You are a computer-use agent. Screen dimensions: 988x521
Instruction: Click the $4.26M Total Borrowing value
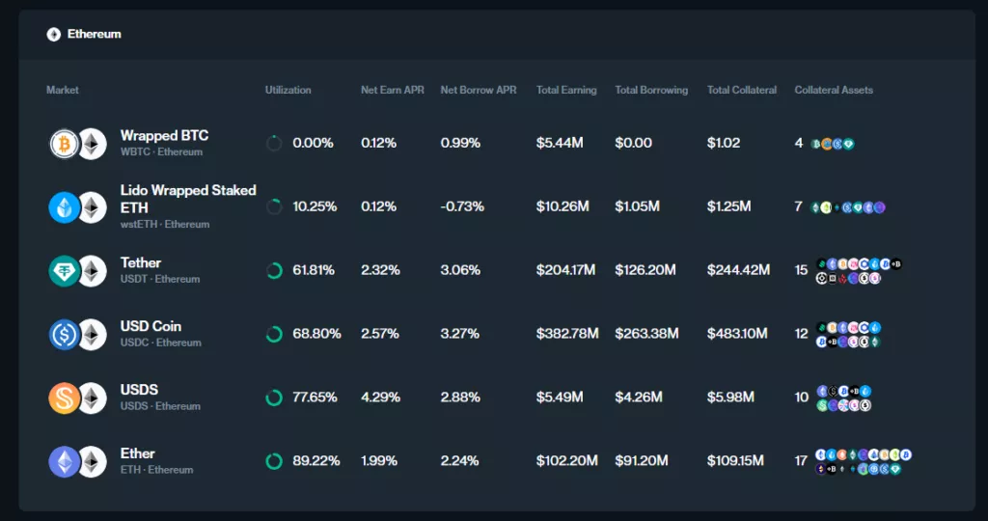click(x=639, y=398)
